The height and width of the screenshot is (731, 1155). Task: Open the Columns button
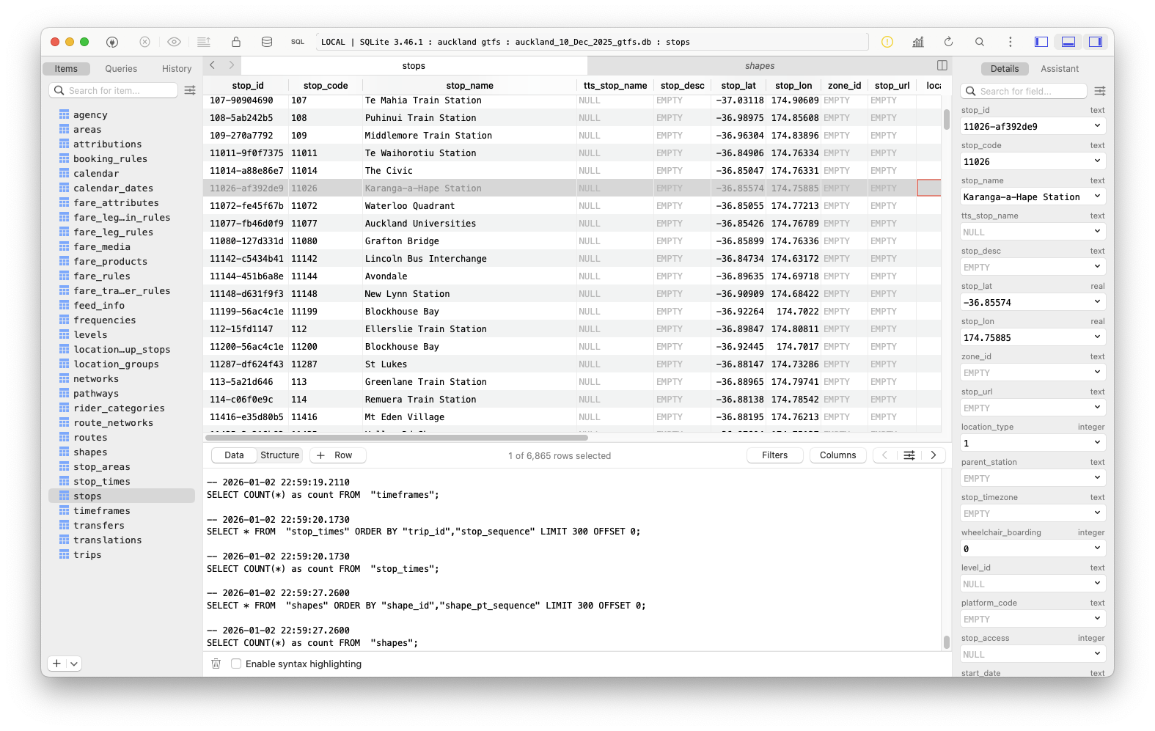click(x=837, y=455)
